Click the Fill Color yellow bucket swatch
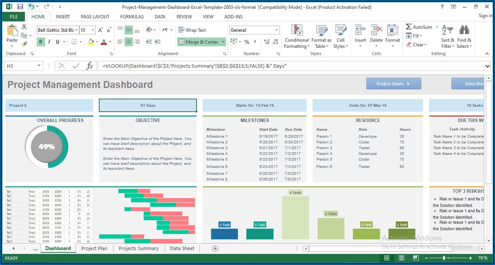Viewport: 495px width, 265px height. [91, 42]
